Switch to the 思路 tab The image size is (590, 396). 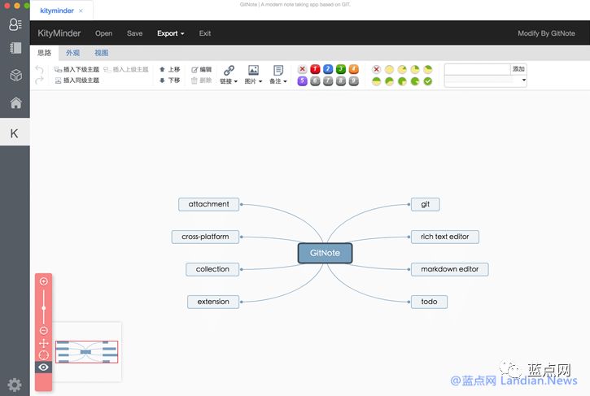click(45, 53)
